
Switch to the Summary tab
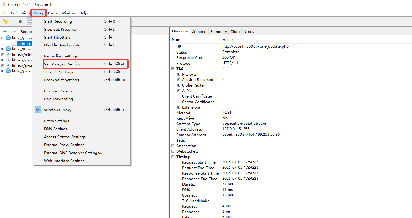218,32
